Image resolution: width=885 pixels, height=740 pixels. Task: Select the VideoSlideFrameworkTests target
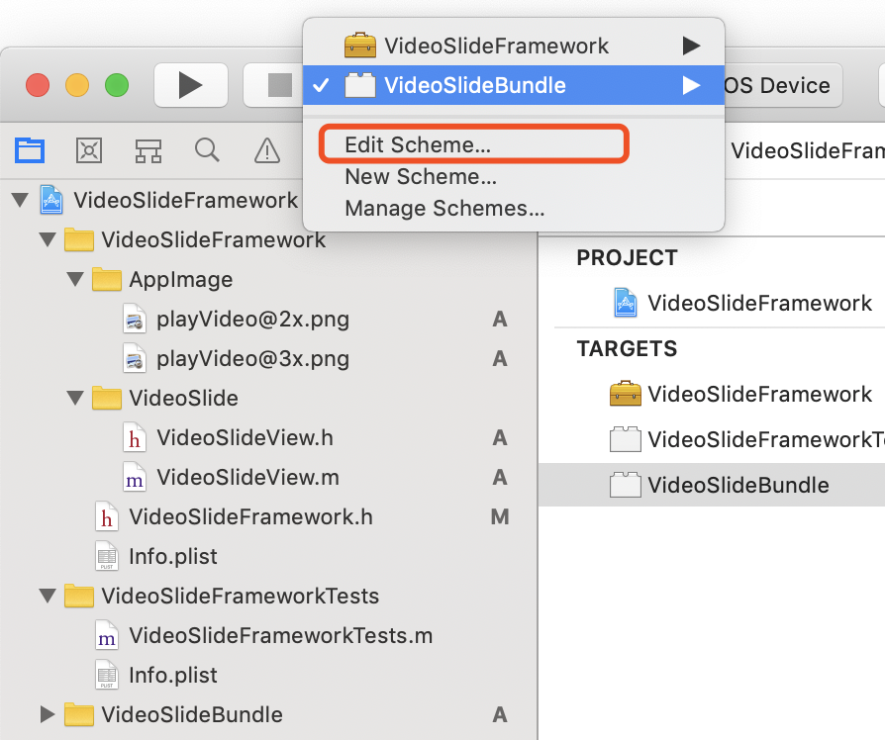pos(766,439)
